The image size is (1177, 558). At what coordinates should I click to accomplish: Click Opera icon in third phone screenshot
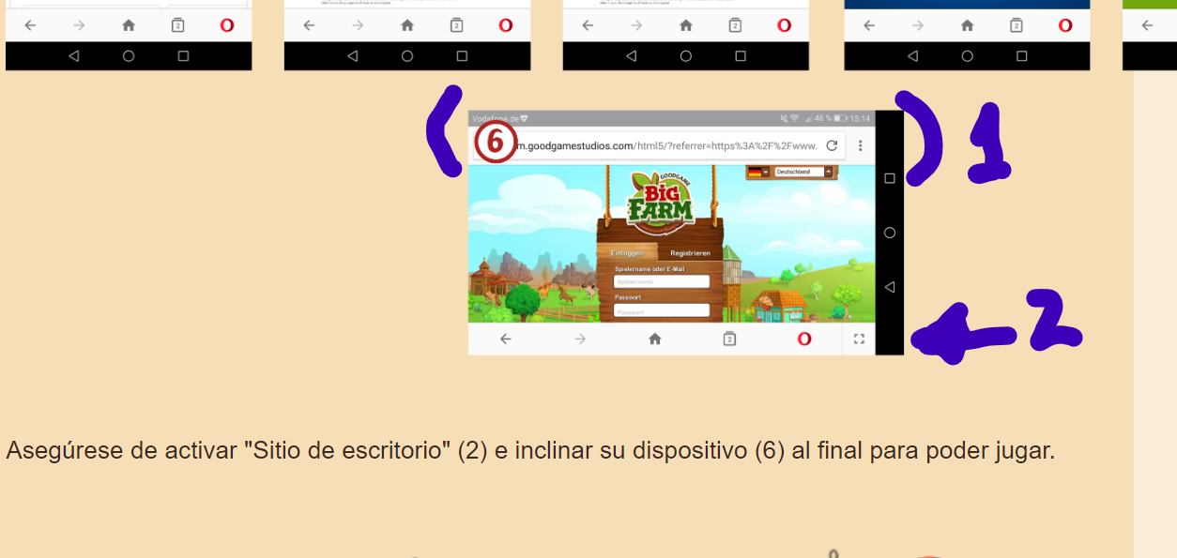785,25
